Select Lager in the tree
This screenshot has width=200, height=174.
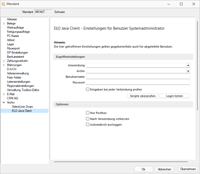click(10, 44)
